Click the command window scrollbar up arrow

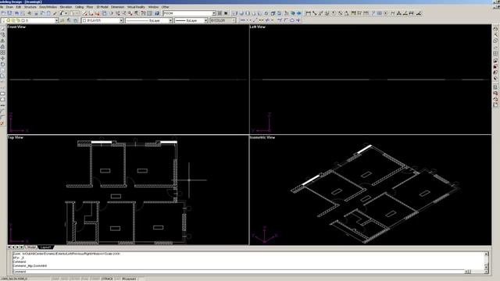pos(486,254)
